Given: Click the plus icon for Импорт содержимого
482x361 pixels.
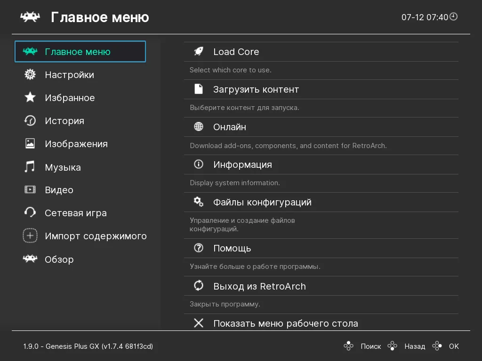Looking at the screenshot, I should (30, 236).
